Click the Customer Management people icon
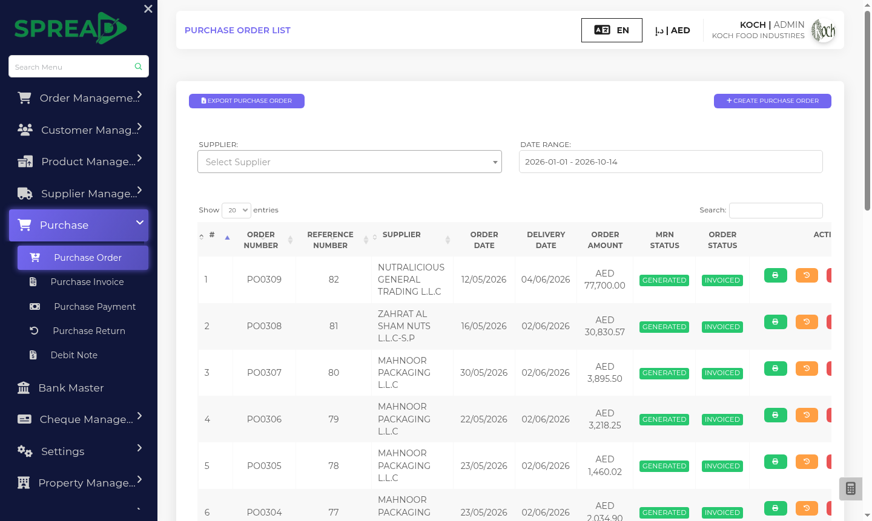872x521 pixels. point(25,130)
